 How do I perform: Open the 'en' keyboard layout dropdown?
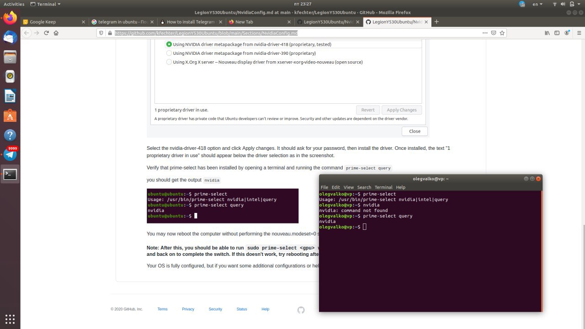tap(537, 4)
